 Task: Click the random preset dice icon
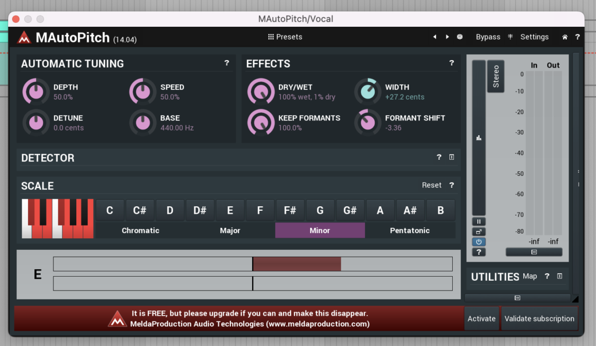pyautogui.click(x=460, y=37)
